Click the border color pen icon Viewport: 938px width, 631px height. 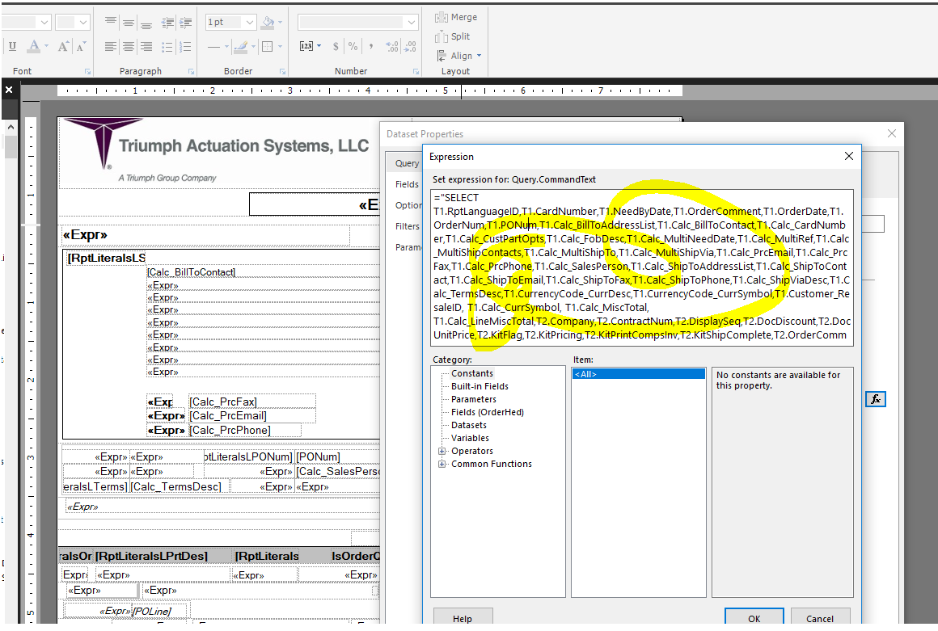click(x=240, y=46)
